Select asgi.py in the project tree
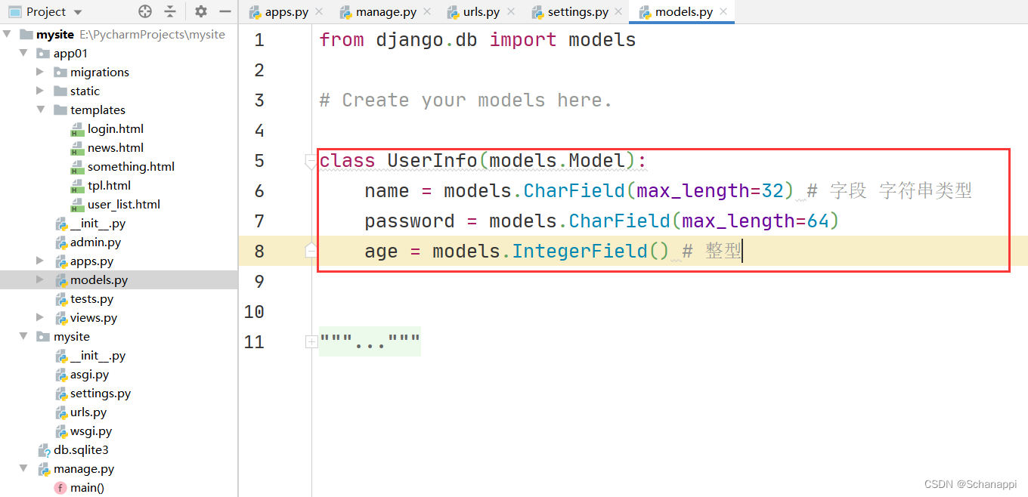1028x497 pixels. [89, 374]
